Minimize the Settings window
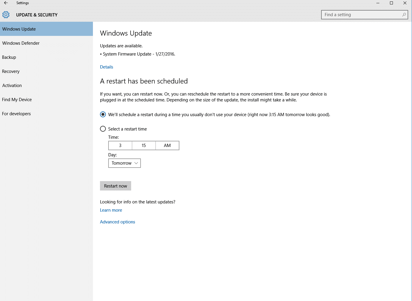412x301 pixels. [x=378, y=3]
